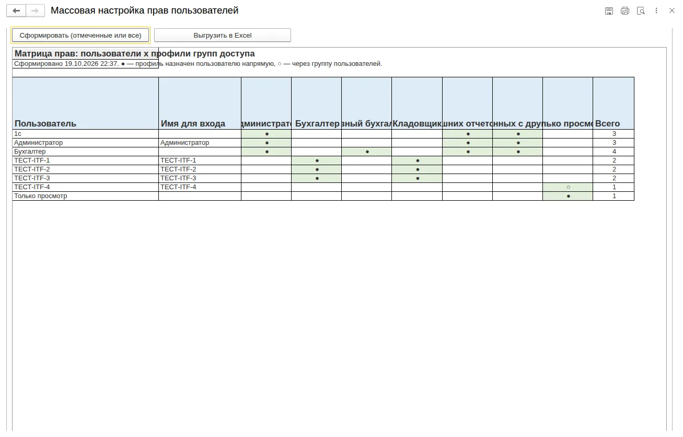This screenshot has width=683, height=437.
Task: Save report using diskette icon
Action: 609,10
